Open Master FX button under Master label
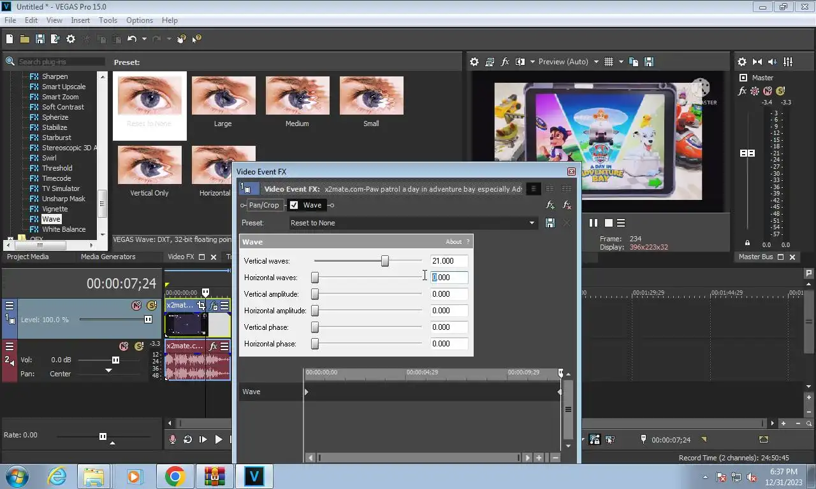This screenshot has height=489, width=816. coord(742,91)
